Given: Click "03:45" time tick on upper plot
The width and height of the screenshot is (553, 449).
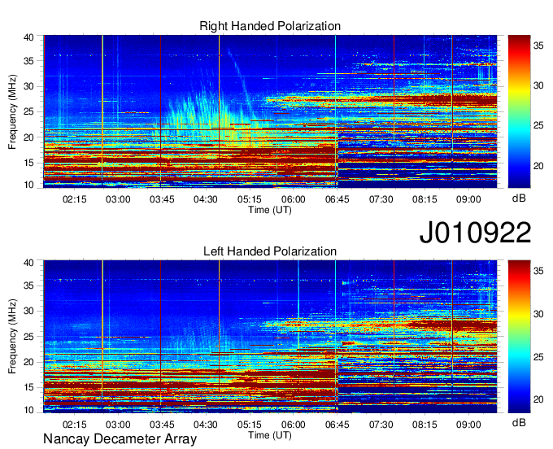Looking at the screenshot, I should pyautogui.click(x=162, y=199).
